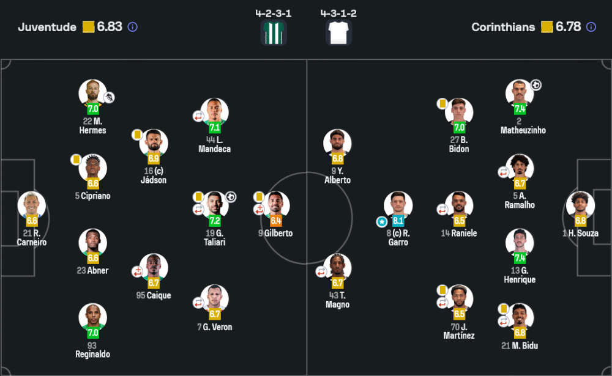The width and height of the screenshot is (612, 376).
Task: Click the substitution icon on L. Mandaca
Action: 198,116
